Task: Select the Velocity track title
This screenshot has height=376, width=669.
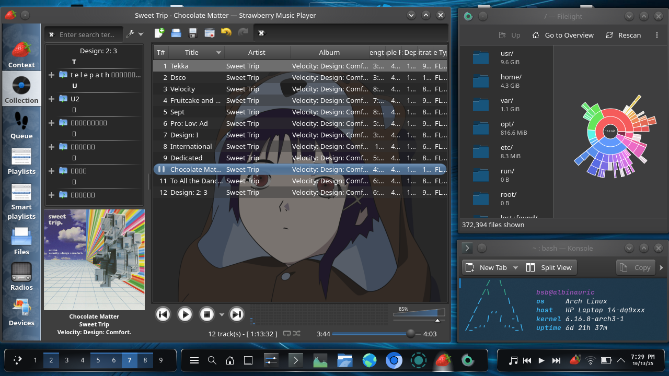Action: click(182, 89)
